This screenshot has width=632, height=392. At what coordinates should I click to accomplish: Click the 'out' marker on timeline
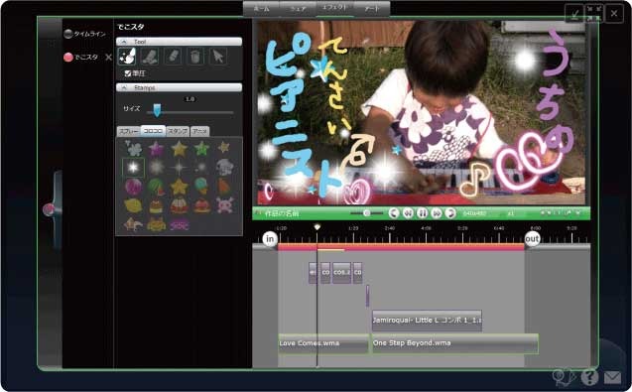[532, 239]
